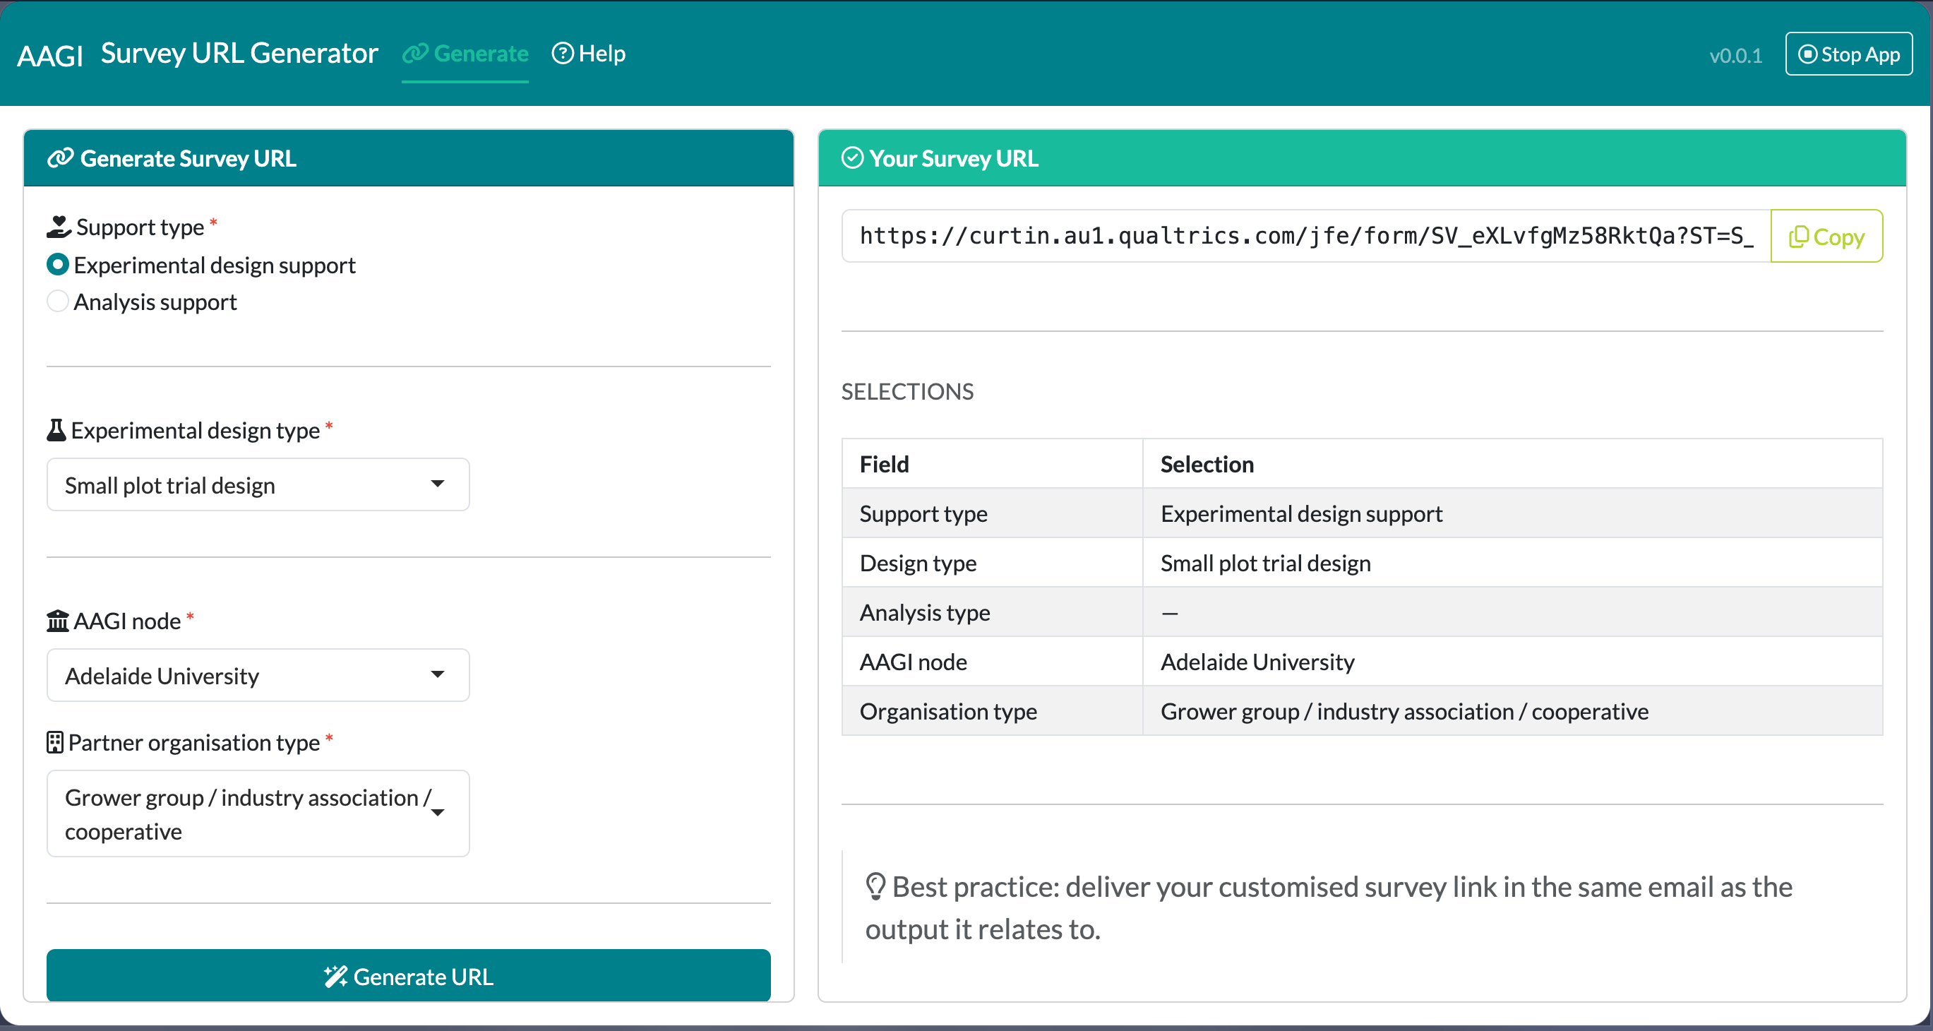Click the institution icon next to AAGI node
Image resolution: width=1933 pixels, height=1031 pixels.
58,621
